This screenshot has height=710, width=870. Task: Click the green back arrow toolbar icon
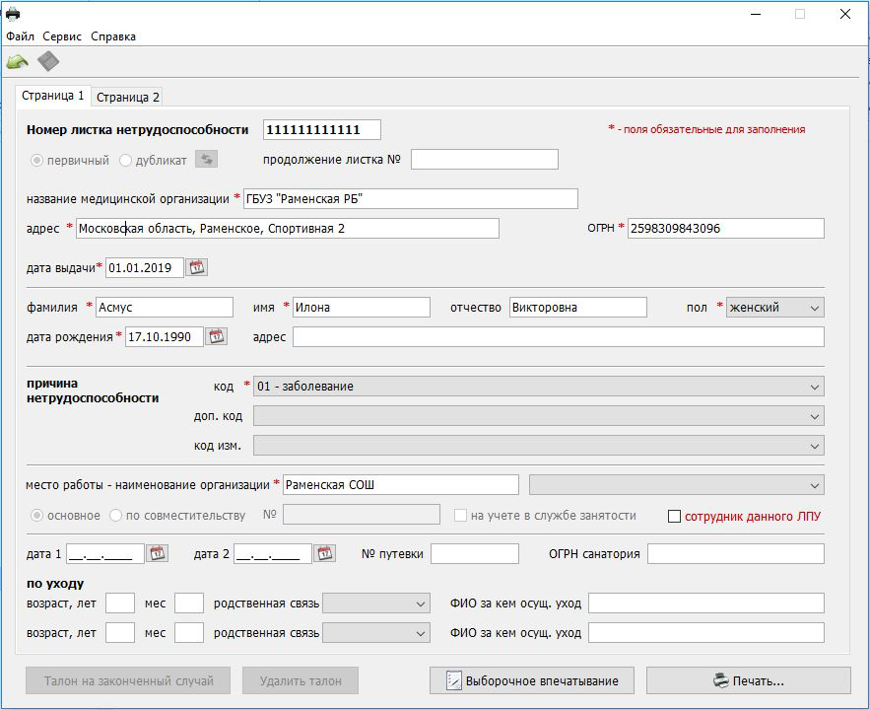click(x=17, y=62)
